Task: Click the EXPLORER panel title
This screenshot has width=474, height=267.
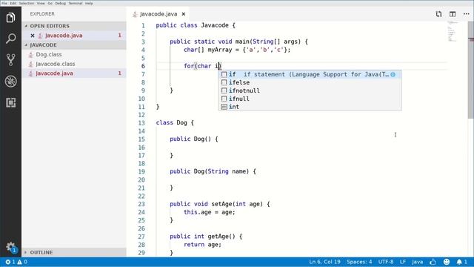Action: point(42,14)
